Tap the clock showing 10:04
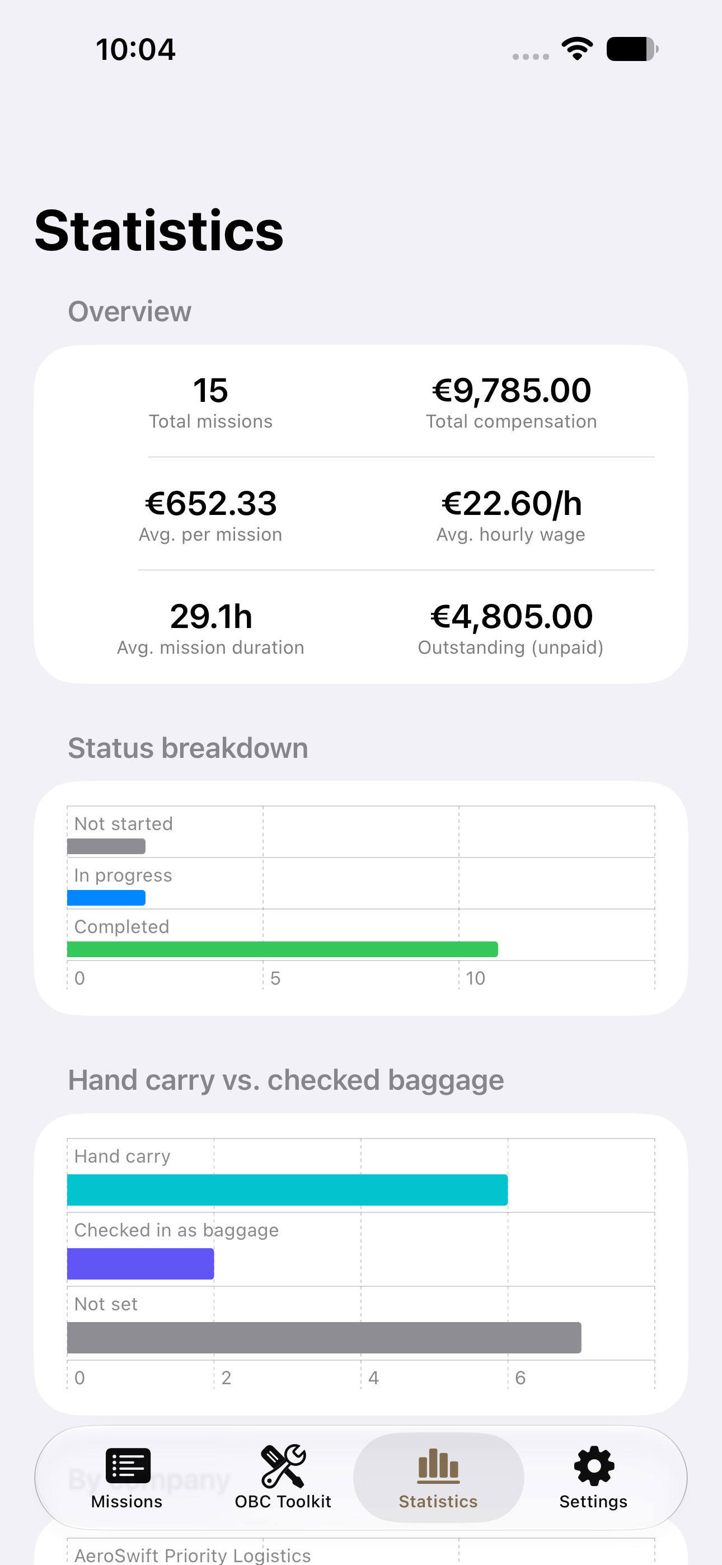Viewport: 722px width, 1565px height. coord(135,49)
